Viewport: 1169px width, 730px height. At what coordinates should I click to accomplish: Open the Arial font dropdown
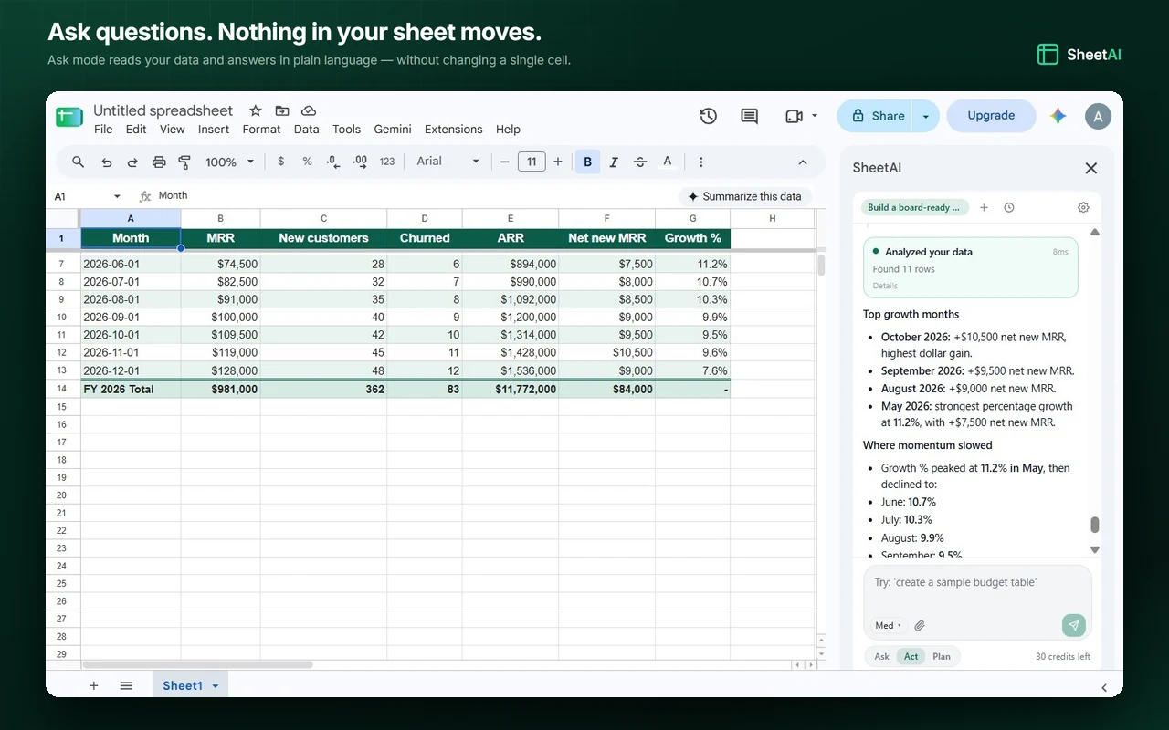click(x=448, y=162)
